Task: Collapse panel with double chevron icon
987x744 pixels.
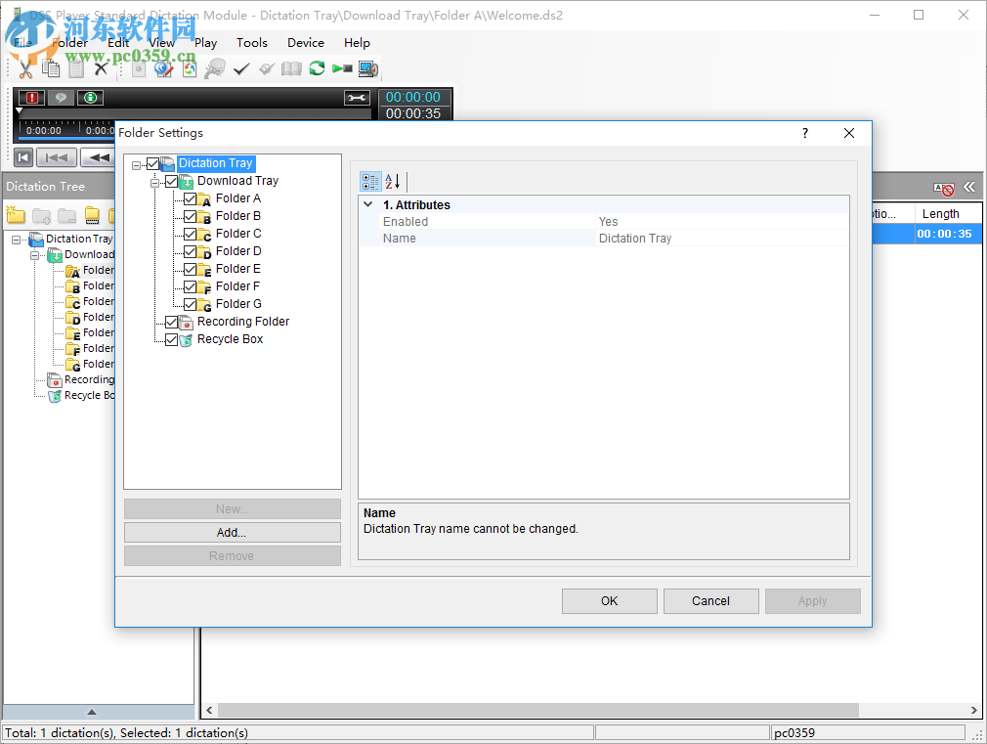Action: [x=969, y=187]
